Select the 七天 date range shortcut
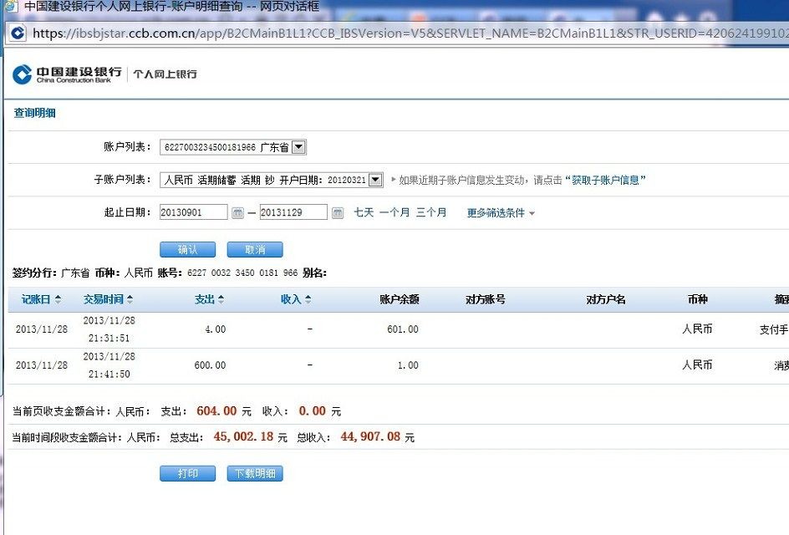Image resolution: width=789 pixels, height=535 pixels. [x=364, y=212]
